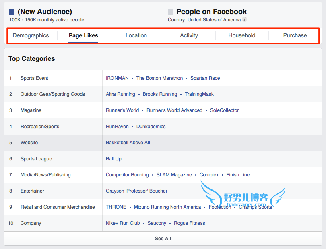Viewport: 326px width, 249px height.
Task: Click the 100K - 150K monthly active people text
Action: [x=47, y=20]
